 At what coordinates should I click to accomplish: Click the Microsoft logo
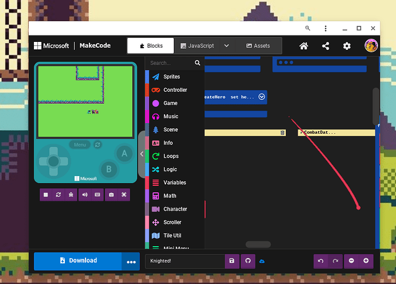point(51,46)
